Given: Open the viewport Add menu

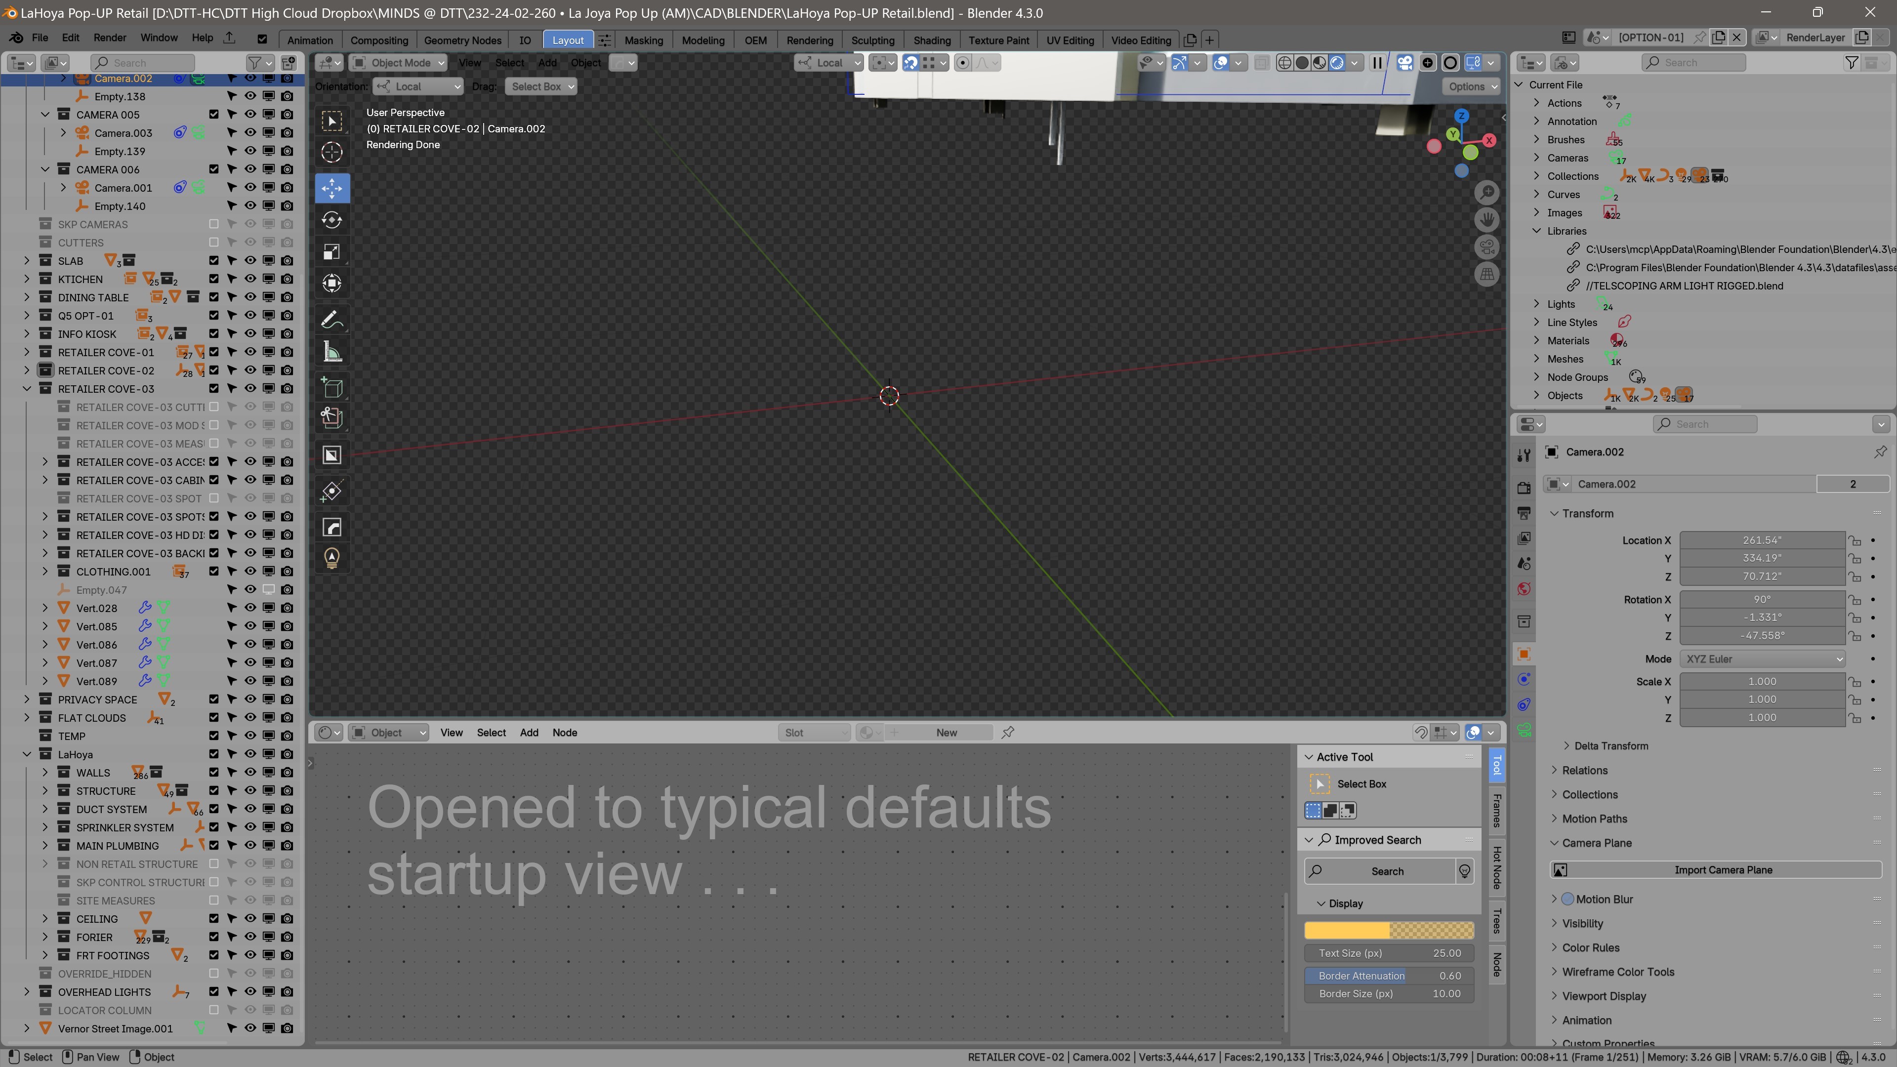Looking at the screenshot, I should (547, 63).
